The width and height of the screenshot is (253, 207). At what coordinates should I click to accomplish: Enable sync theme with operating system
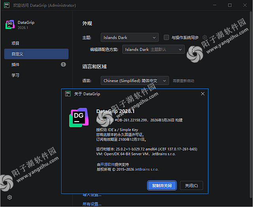(166, 38)
